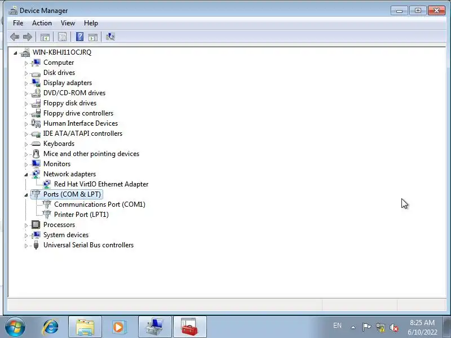This screenshot has width=451, height=338.
Task: Select the Ports (COM & LPT) label
Action: (72, 194)
